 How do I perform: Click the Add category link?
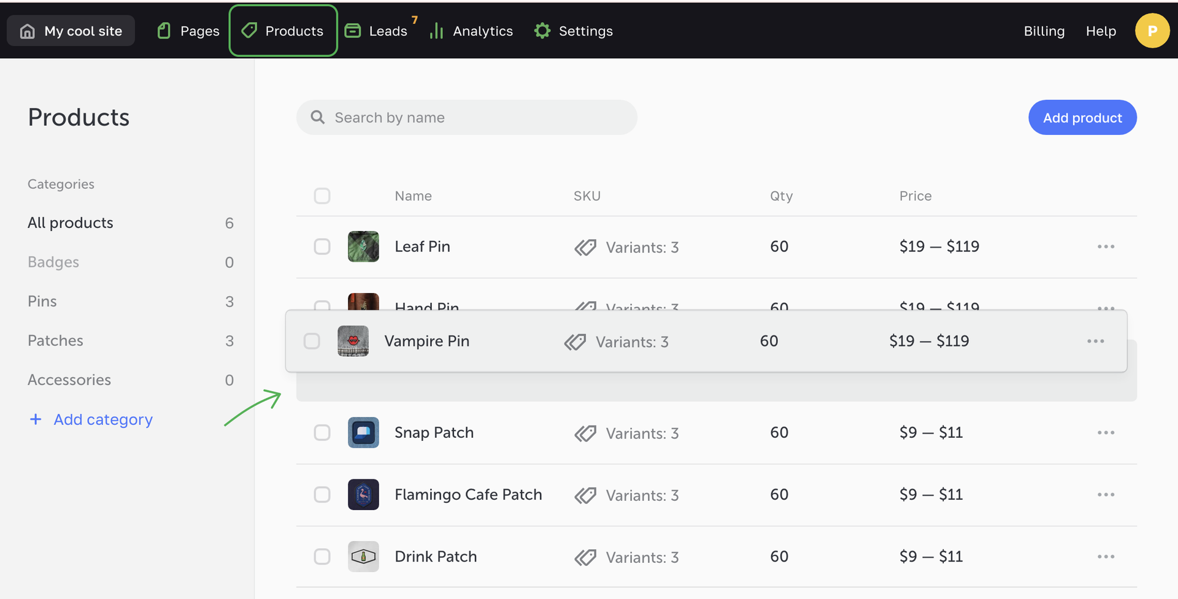pyautogui.click(x=103, y=419)
